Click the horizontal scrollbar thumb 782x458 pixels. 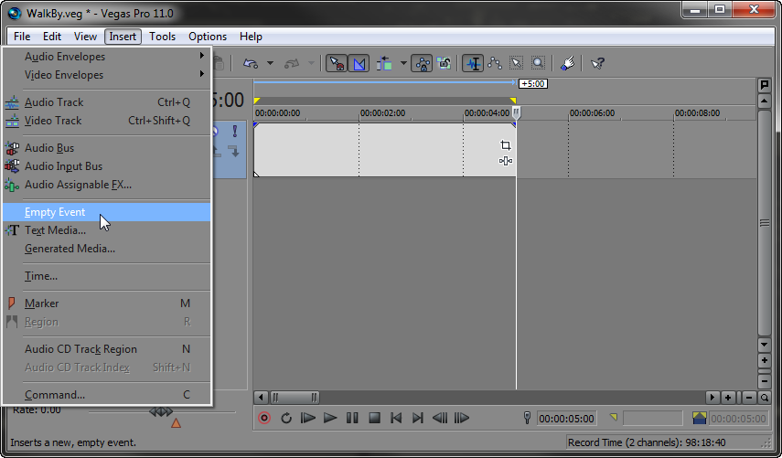(x=295, y=397)
